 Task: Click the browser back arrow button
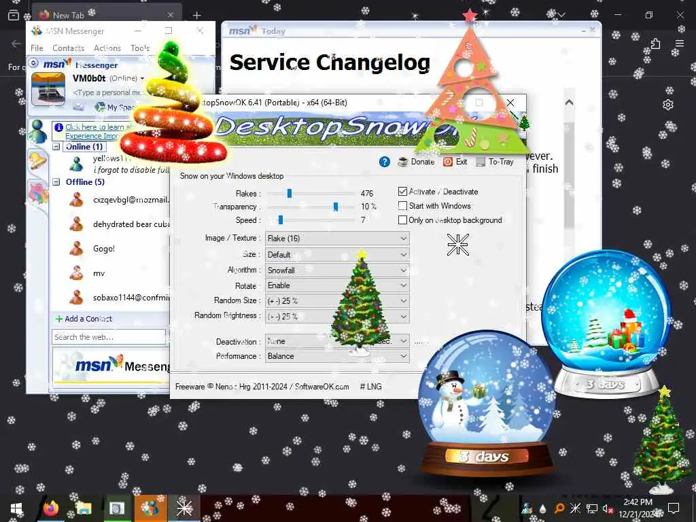click(16, 43)
